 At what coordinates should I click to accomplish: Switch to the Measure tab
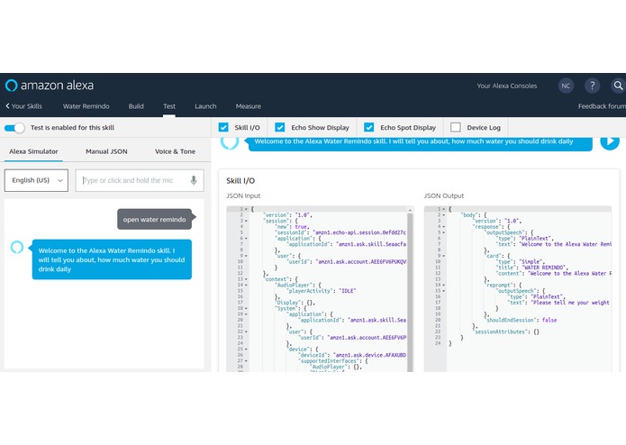click(x=249, y=106)
